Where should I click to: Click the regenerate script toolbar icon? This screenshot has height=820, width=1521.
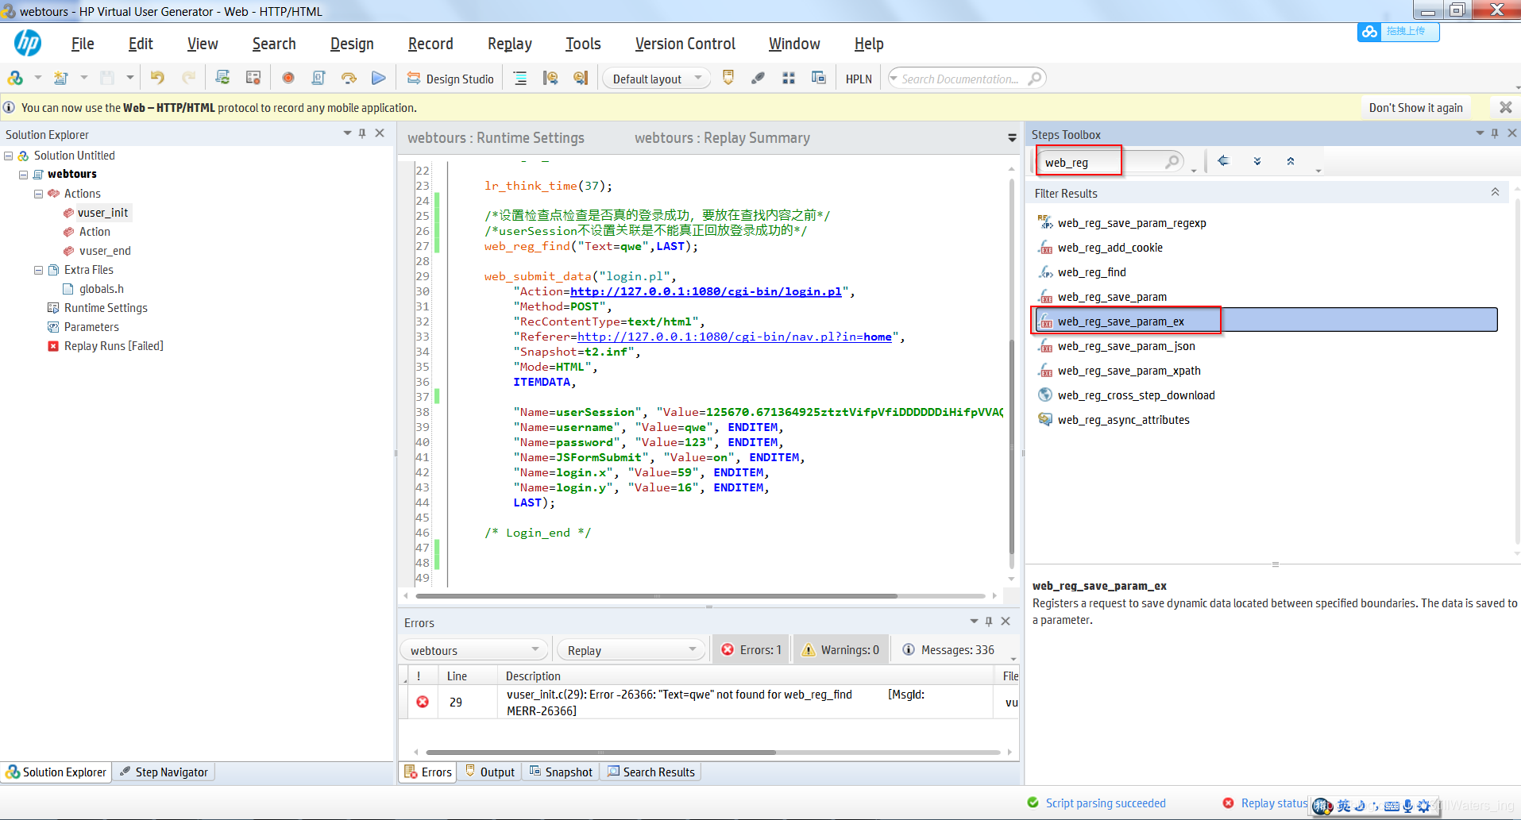click(x=222, y=78)
